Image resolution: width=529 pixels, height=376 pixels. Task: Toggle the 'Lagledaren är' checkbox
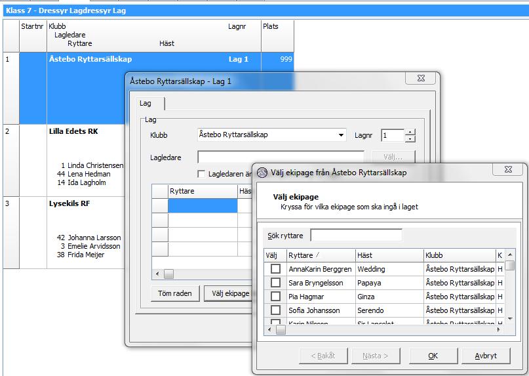tap(201, 174)
